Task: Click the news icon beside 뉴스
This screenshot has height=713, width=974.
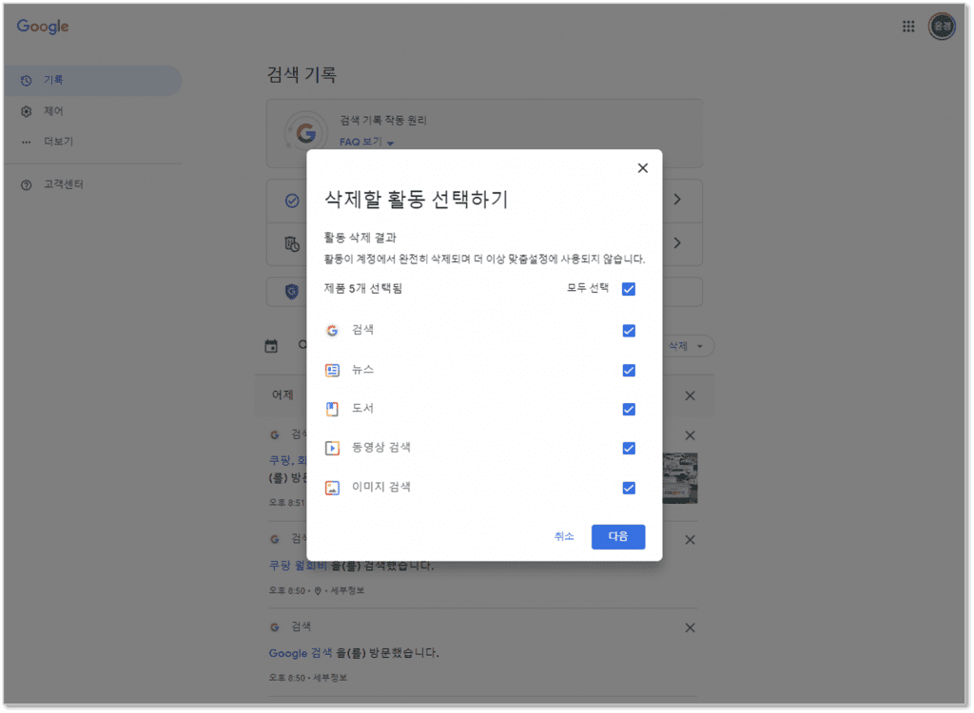Action: [x=332, y=370]
